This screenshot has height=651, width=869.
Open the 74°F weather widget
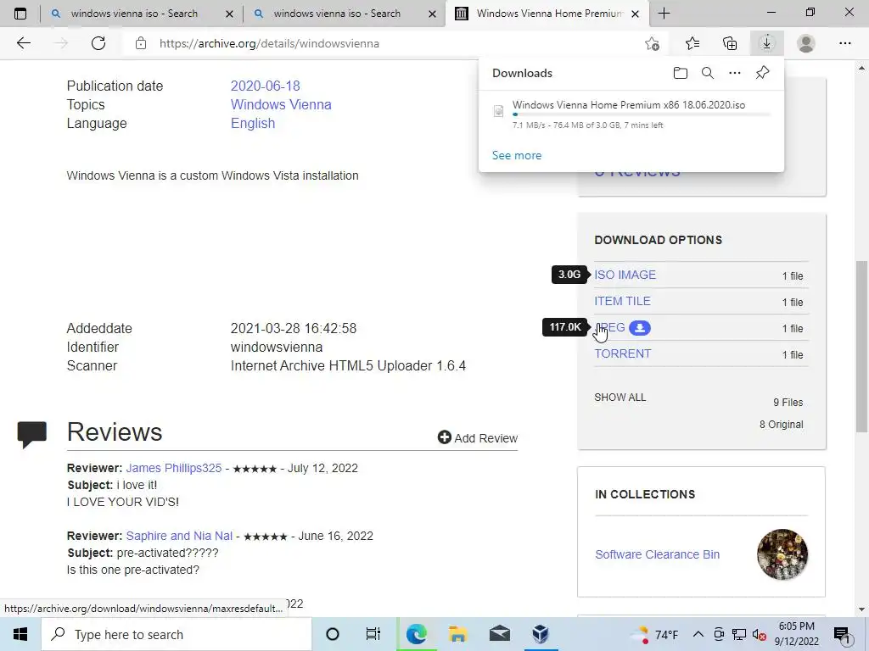[656, 634]
